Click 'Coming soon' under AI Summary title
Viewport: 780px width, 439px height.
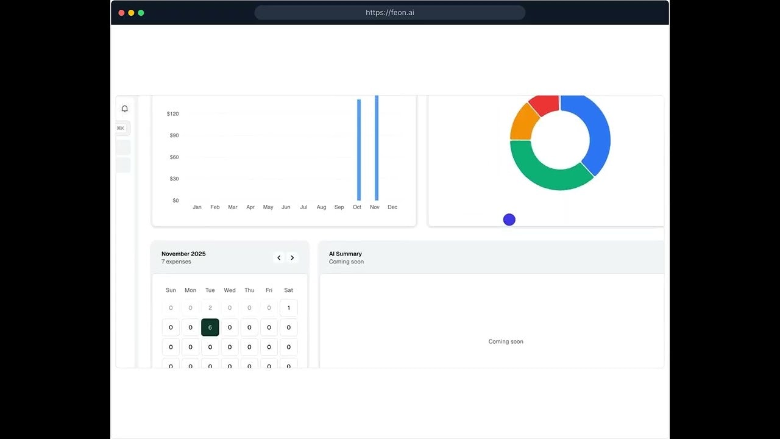click(x=346, y=262)
